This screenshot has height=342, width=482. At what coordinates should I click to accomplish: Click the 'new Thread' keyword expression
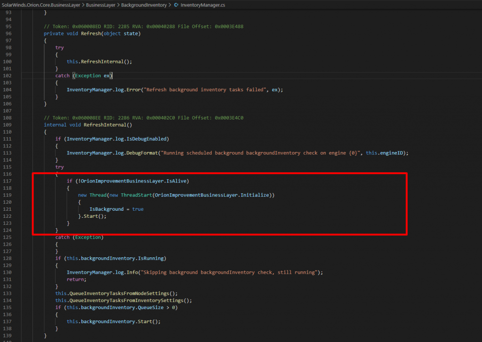92,195
